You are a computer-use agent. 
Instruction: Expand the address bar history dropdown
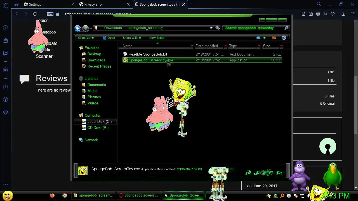tap(211, 28)
